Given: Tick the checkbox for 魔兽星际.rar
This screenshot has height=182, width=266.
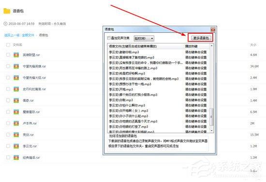Looking at the screenshot, I should [x=8, y=112].
